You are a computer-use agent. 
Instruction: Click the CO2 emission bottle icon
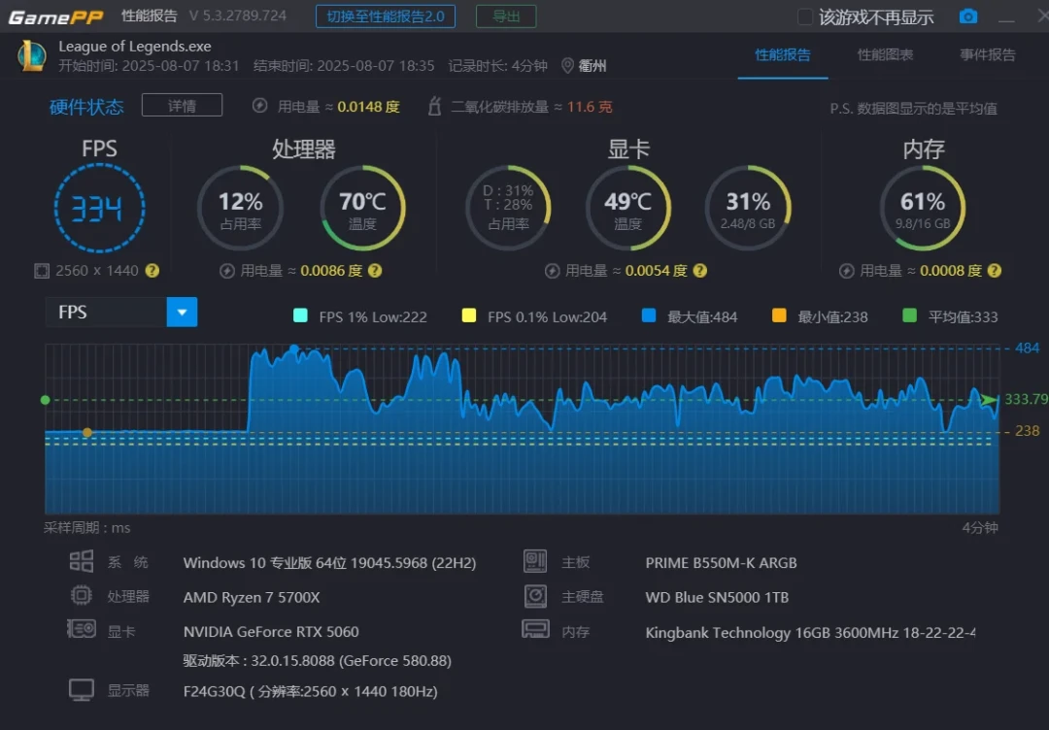click(434, 106)
